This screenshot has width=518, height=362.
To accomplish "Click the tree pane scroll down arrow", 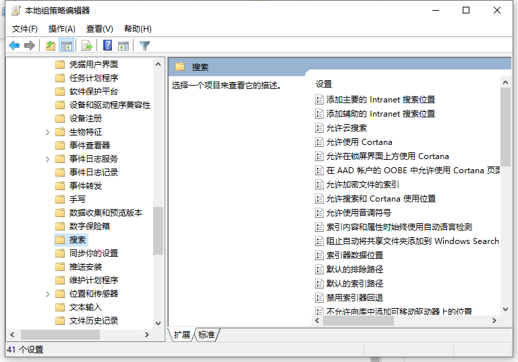I will pyautogui.click(x=159, y=324).
